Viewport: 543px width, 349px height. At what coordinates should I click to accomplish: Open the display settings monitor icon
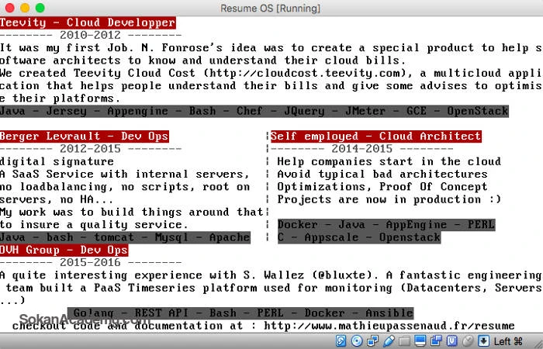[420, 341]
